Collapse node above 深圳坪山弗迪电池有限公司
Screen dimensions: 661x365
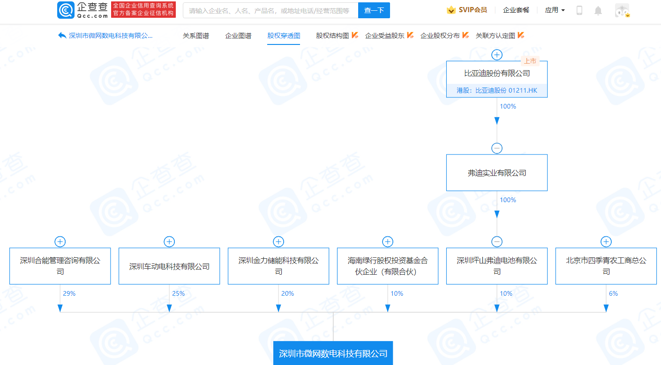click(496, 241)
